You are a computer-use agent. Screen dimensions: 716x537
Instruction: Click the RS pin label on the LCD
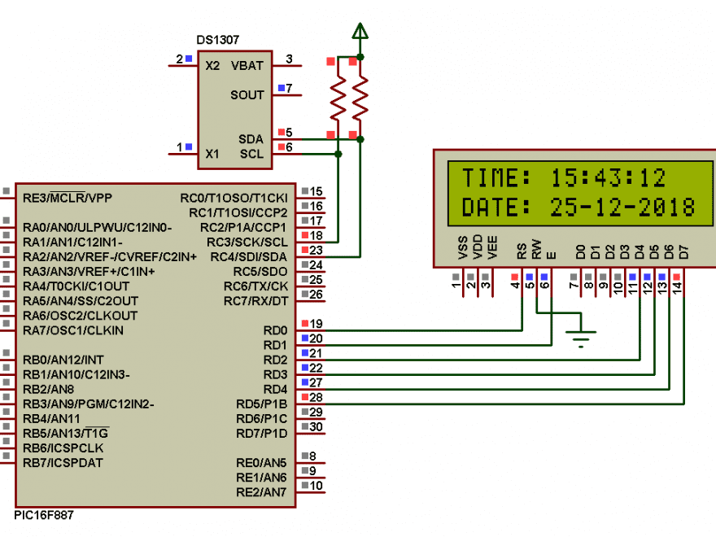[x=522, y=251]
